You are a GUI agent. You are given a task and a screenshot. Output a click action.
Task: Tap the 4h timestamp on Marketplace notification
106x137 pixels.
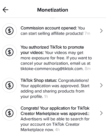click(57, 130)
